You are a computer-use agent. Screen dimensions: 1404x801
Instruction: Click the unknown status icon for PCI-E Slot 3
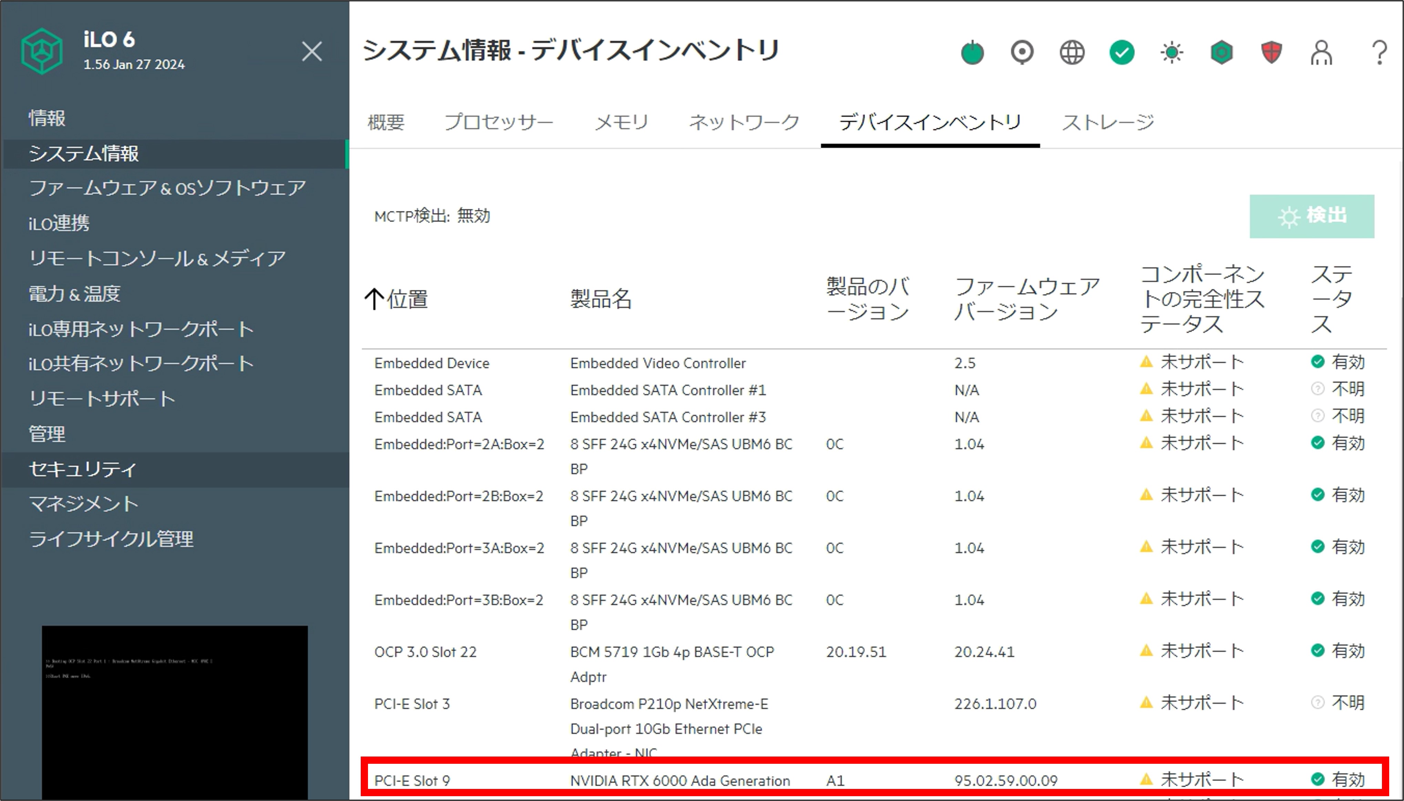1318,702
